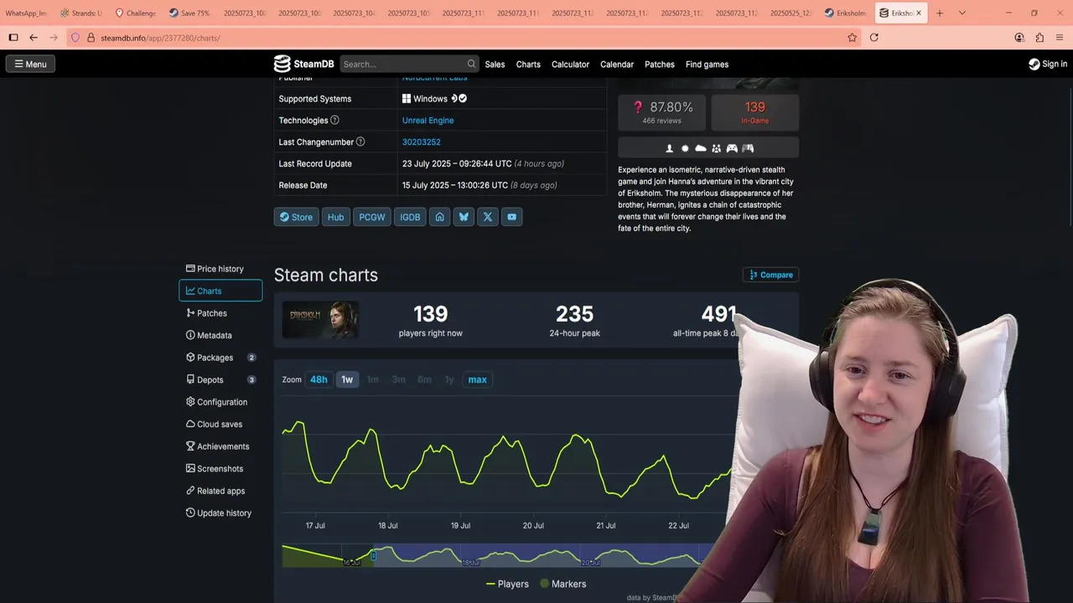Click the family sharing category icon
The height and width of the screenshot is (603, 1073).
pyautogui.click(x=716, y=148)
